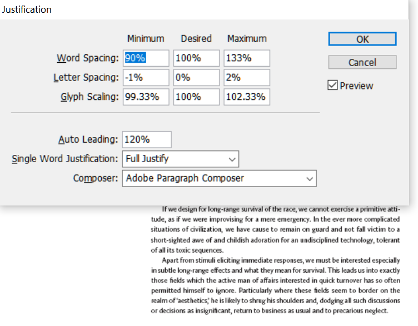Click paragraph line starting 'If we design'
Image resolution: width=418 pixels, height=326 pixels.
(x=281, y=209)
